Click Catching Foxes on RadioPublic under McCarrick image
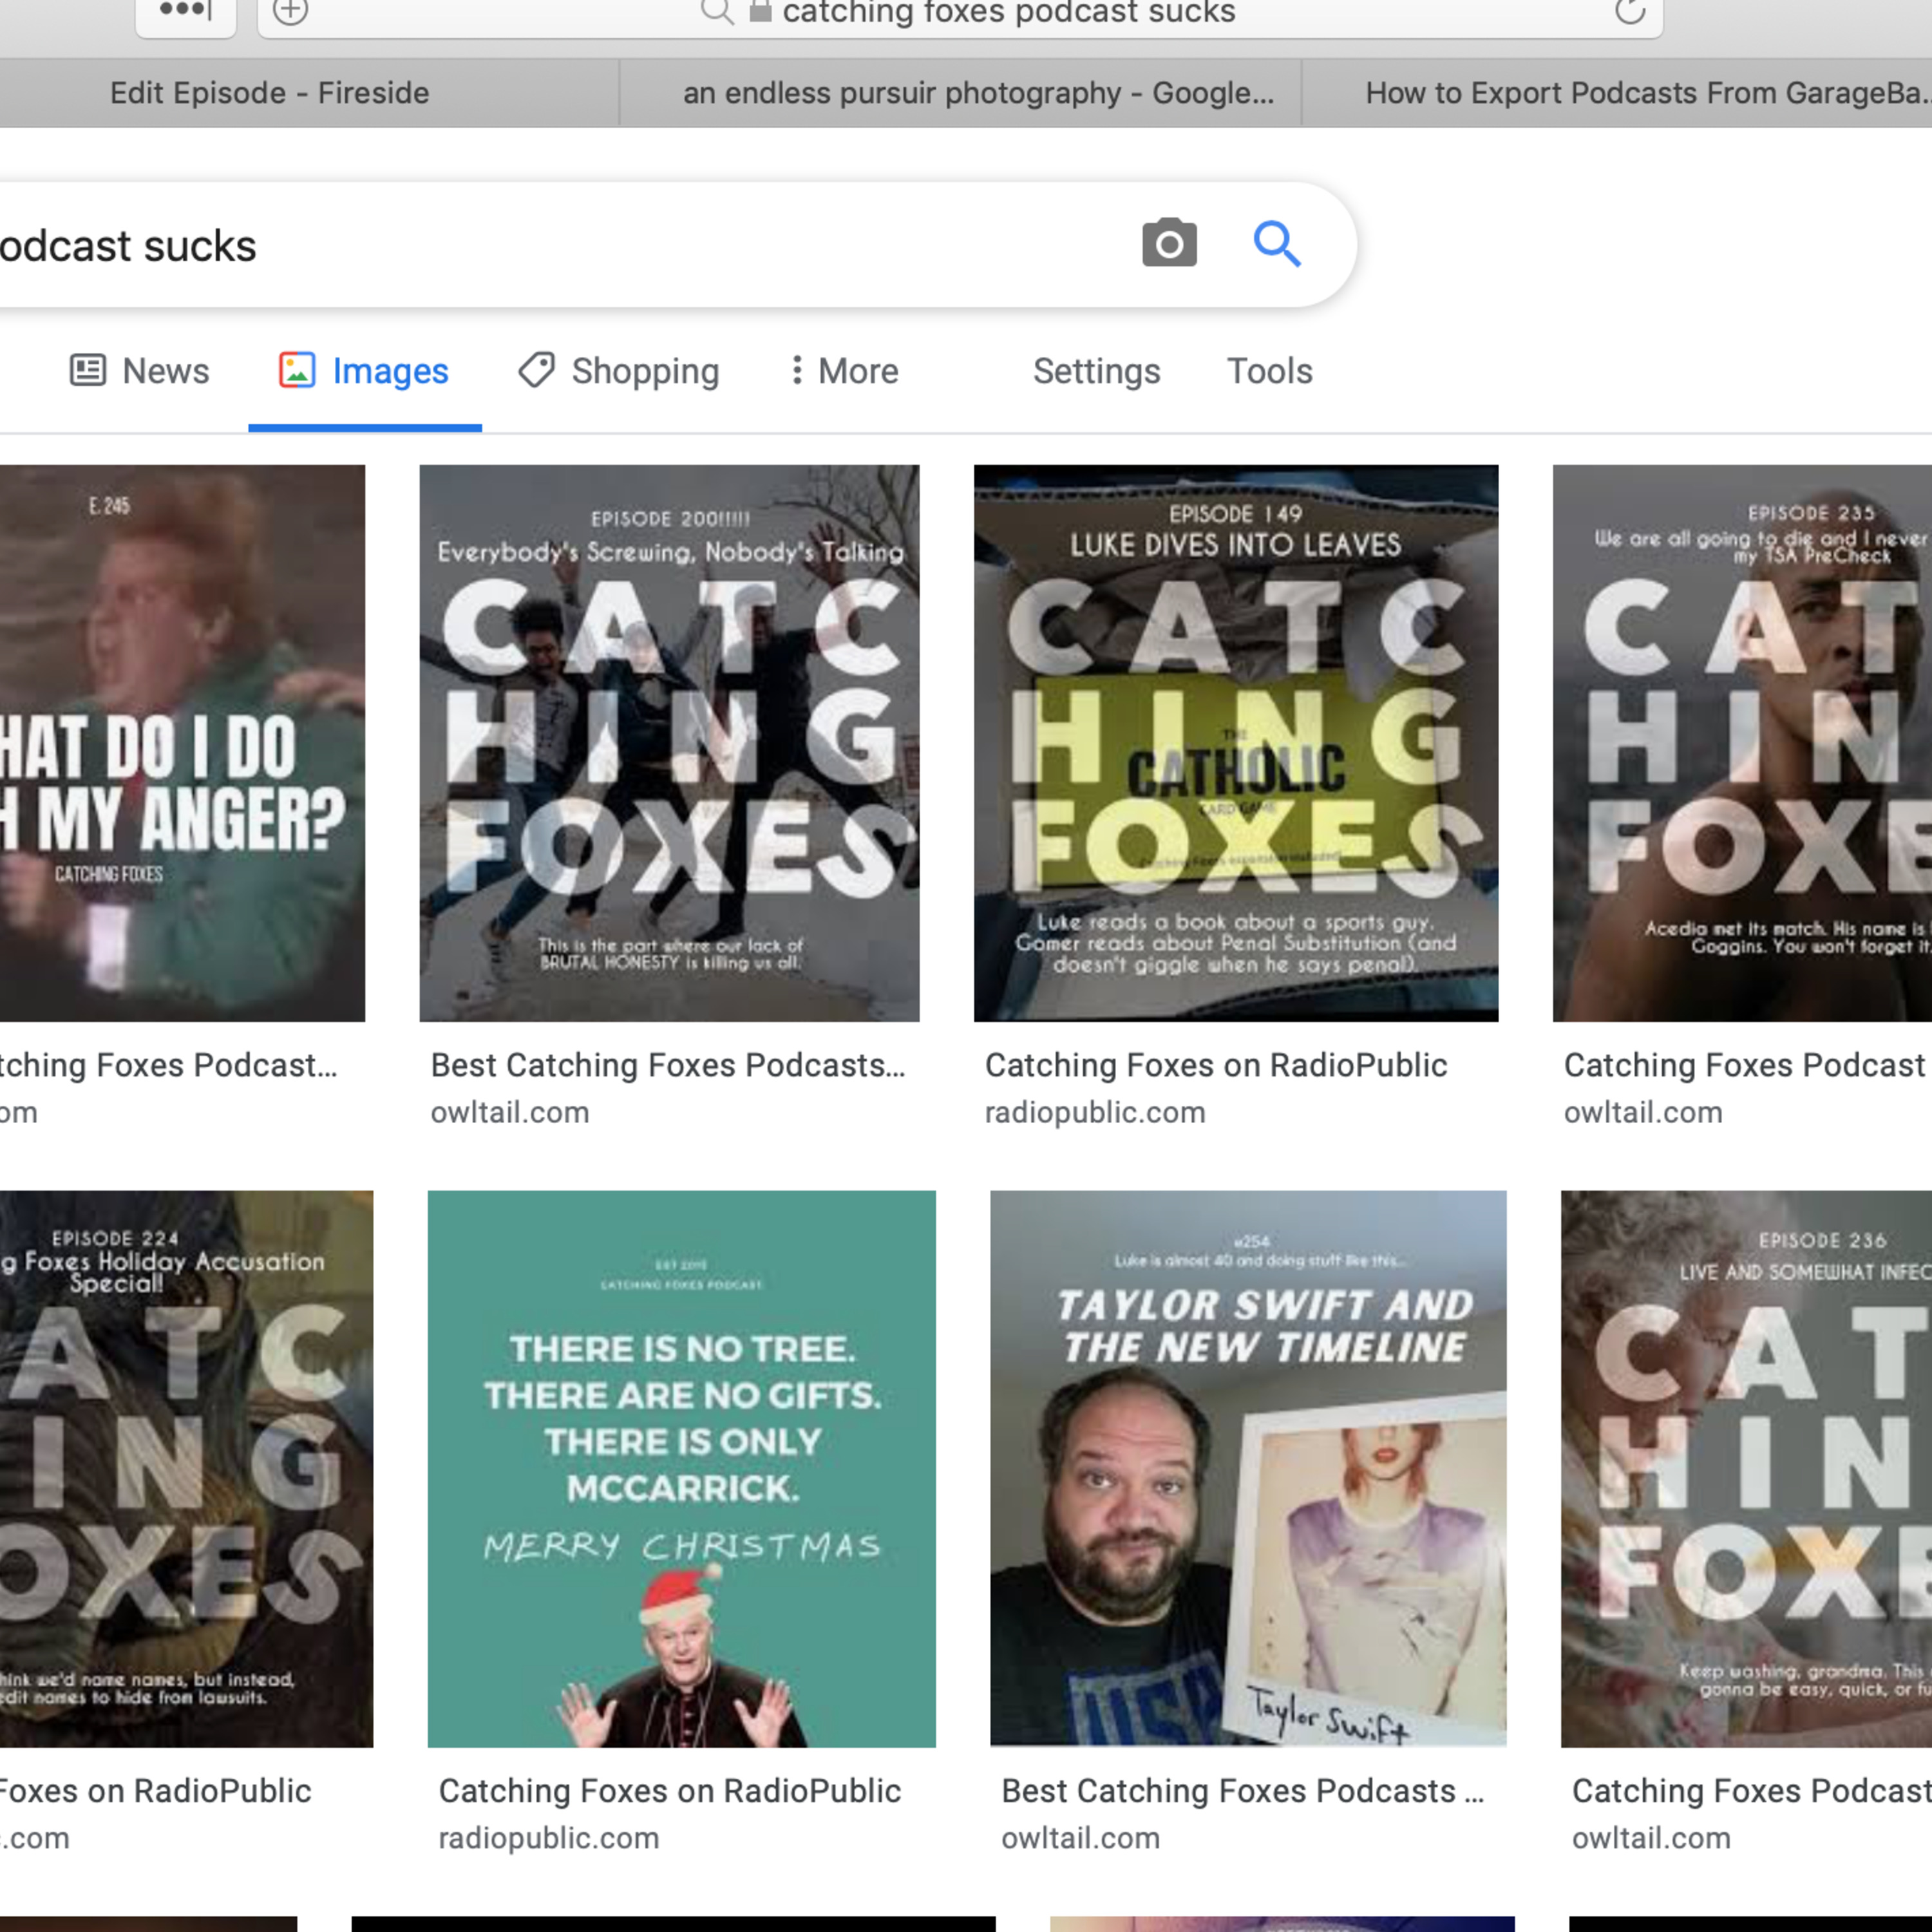Viewport: 1932px width, 1932px height. [x=670, y=1791]
